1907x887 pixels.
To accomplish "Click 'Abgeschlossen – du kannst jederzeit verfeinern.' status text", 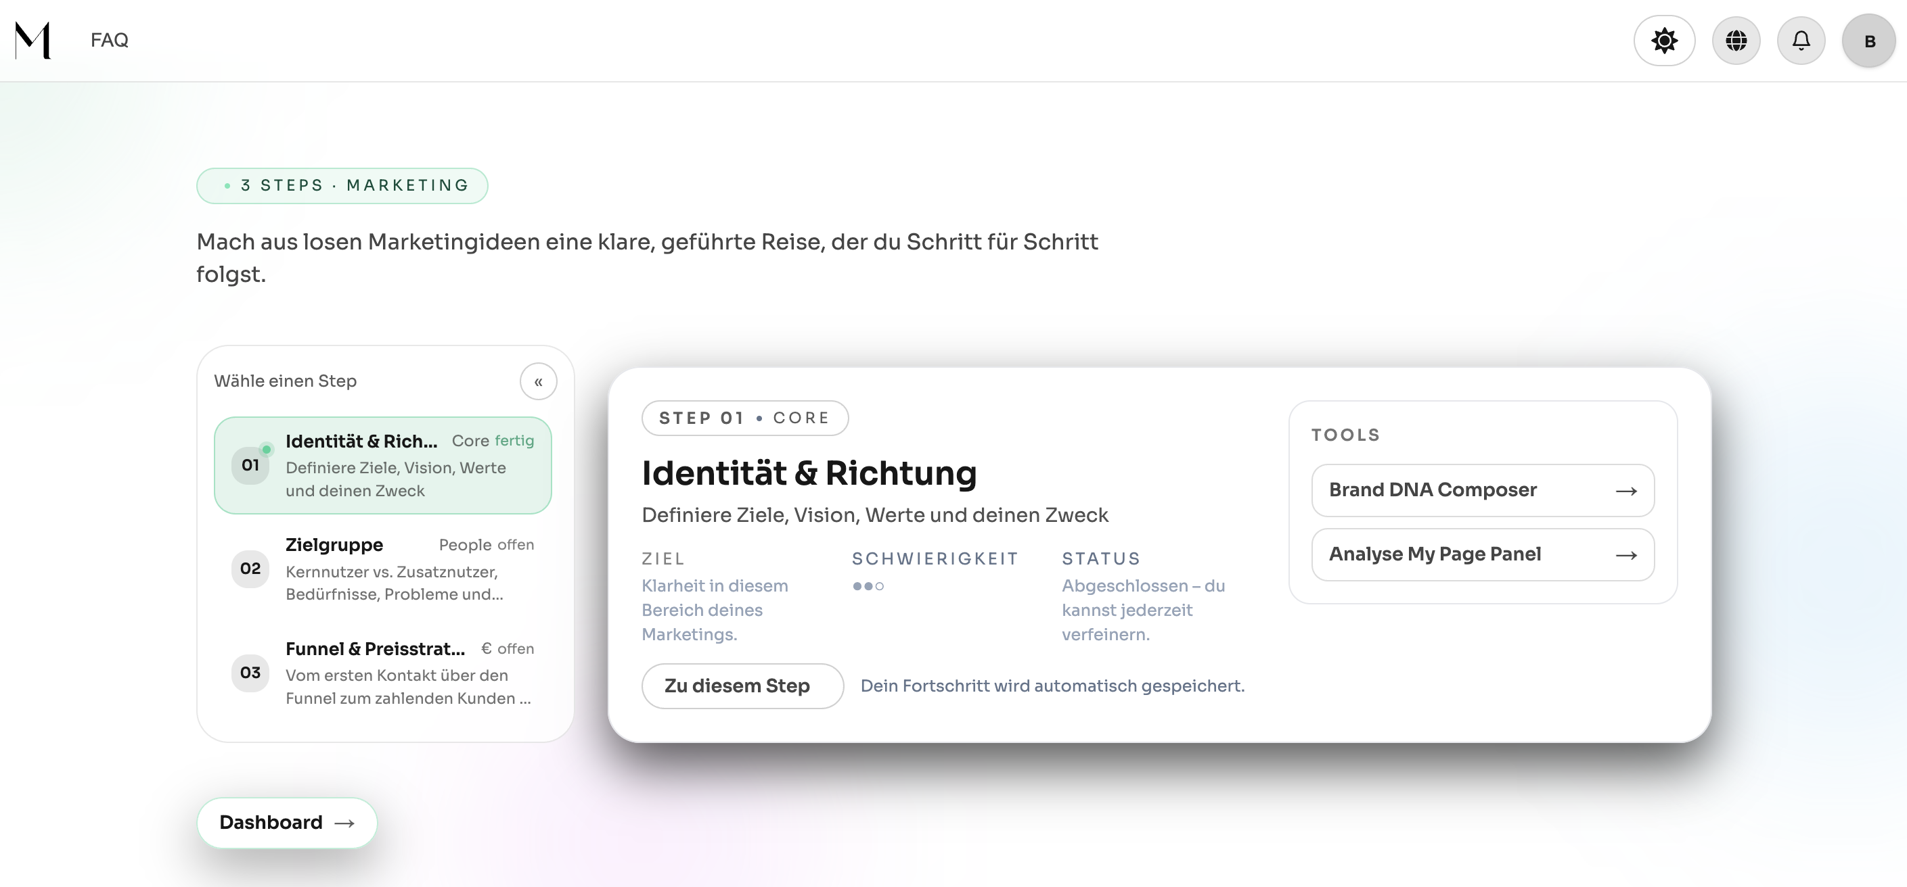I will [1144, 610].
